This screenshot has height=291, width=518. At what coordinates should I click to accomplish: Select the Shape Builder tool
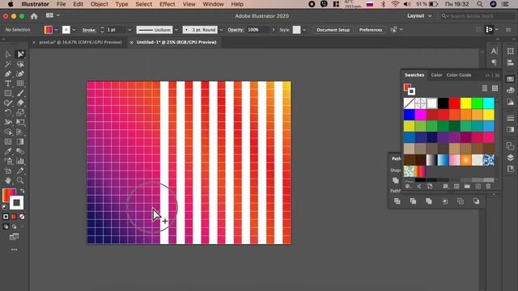click(x=8, y=132)
